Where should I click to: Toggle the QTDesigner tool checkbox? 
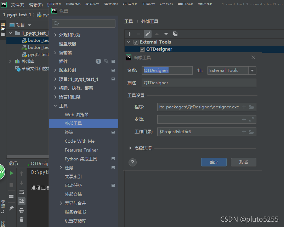[142, 49]
